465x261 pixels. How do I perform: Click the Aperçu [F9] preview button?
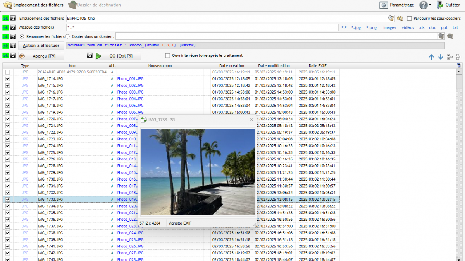coord(41,56)
